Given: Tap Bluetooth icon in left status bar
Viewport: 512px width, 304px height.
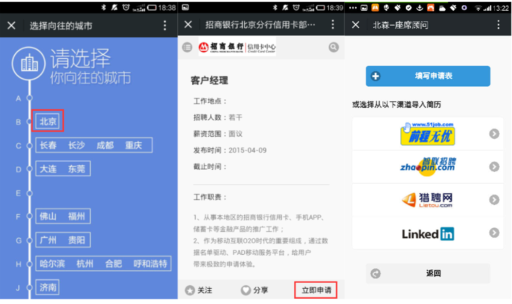Looking at the screenshot, I should coord(103,8).
